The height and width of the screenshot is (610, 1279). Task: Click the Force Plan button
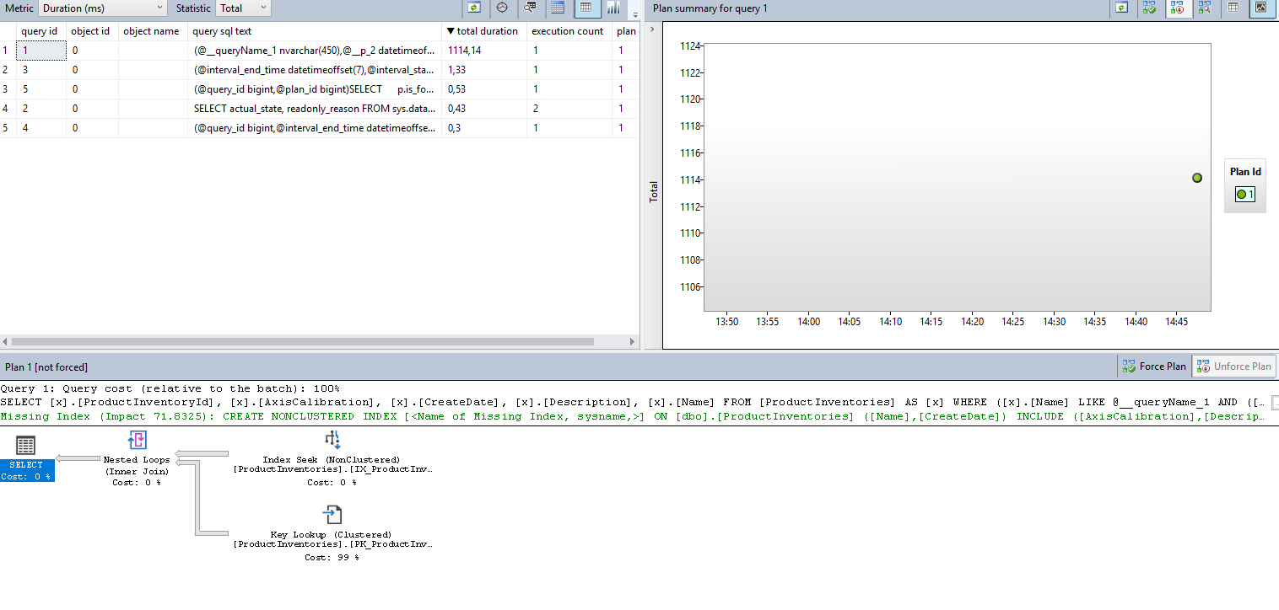[1154, 367]
